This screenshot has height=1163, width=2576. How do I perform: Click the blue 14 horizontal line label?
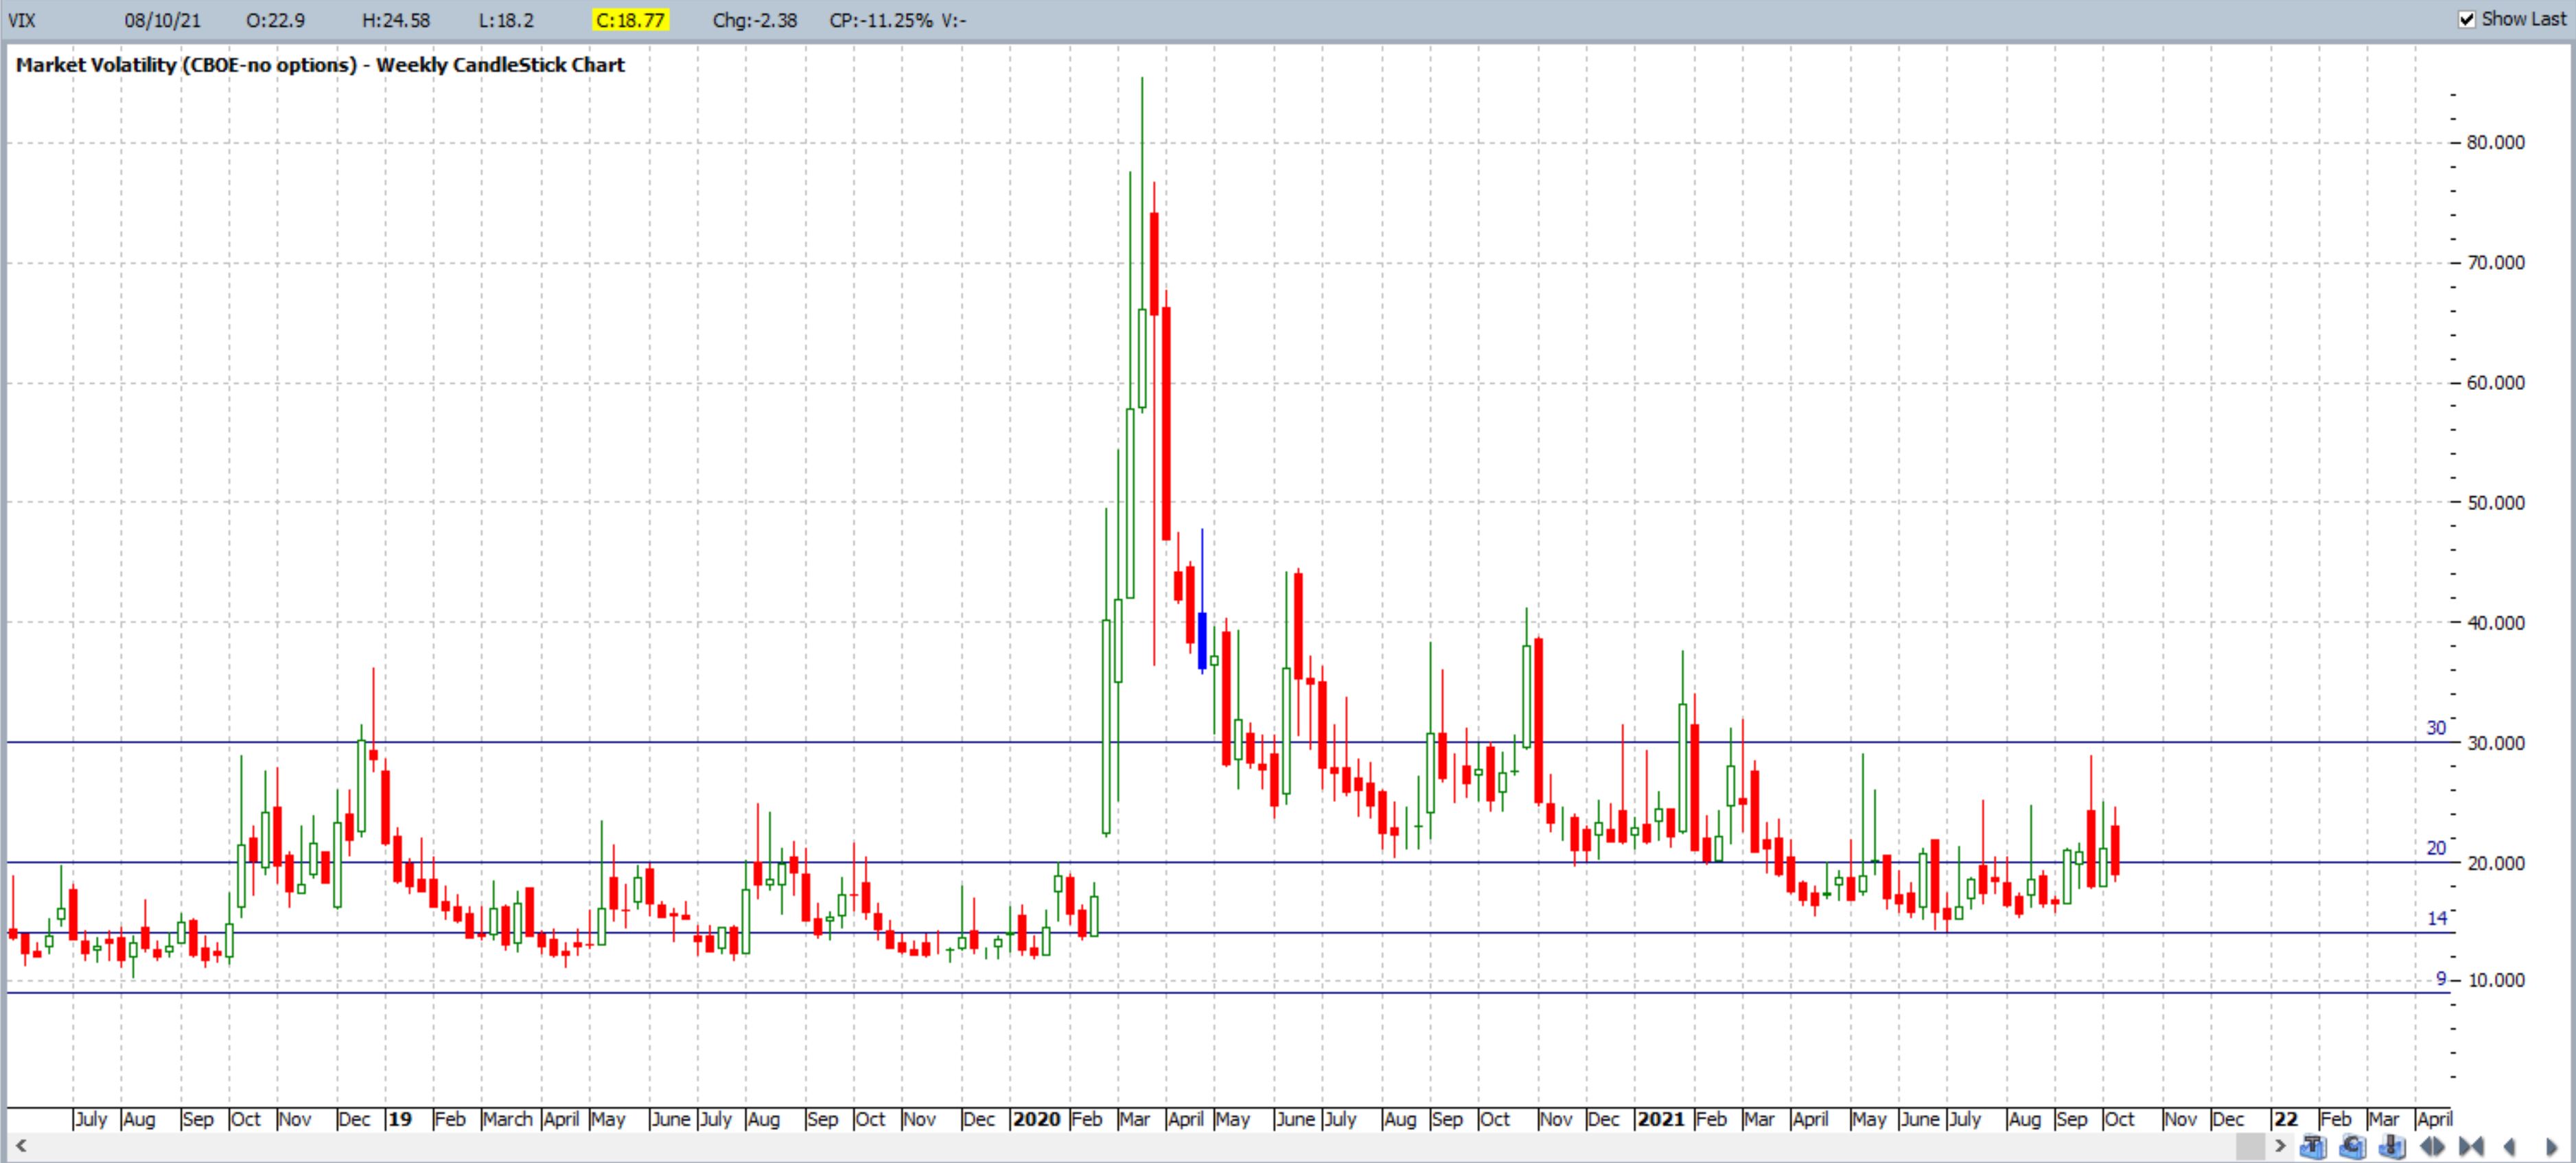coord(2437,918)
